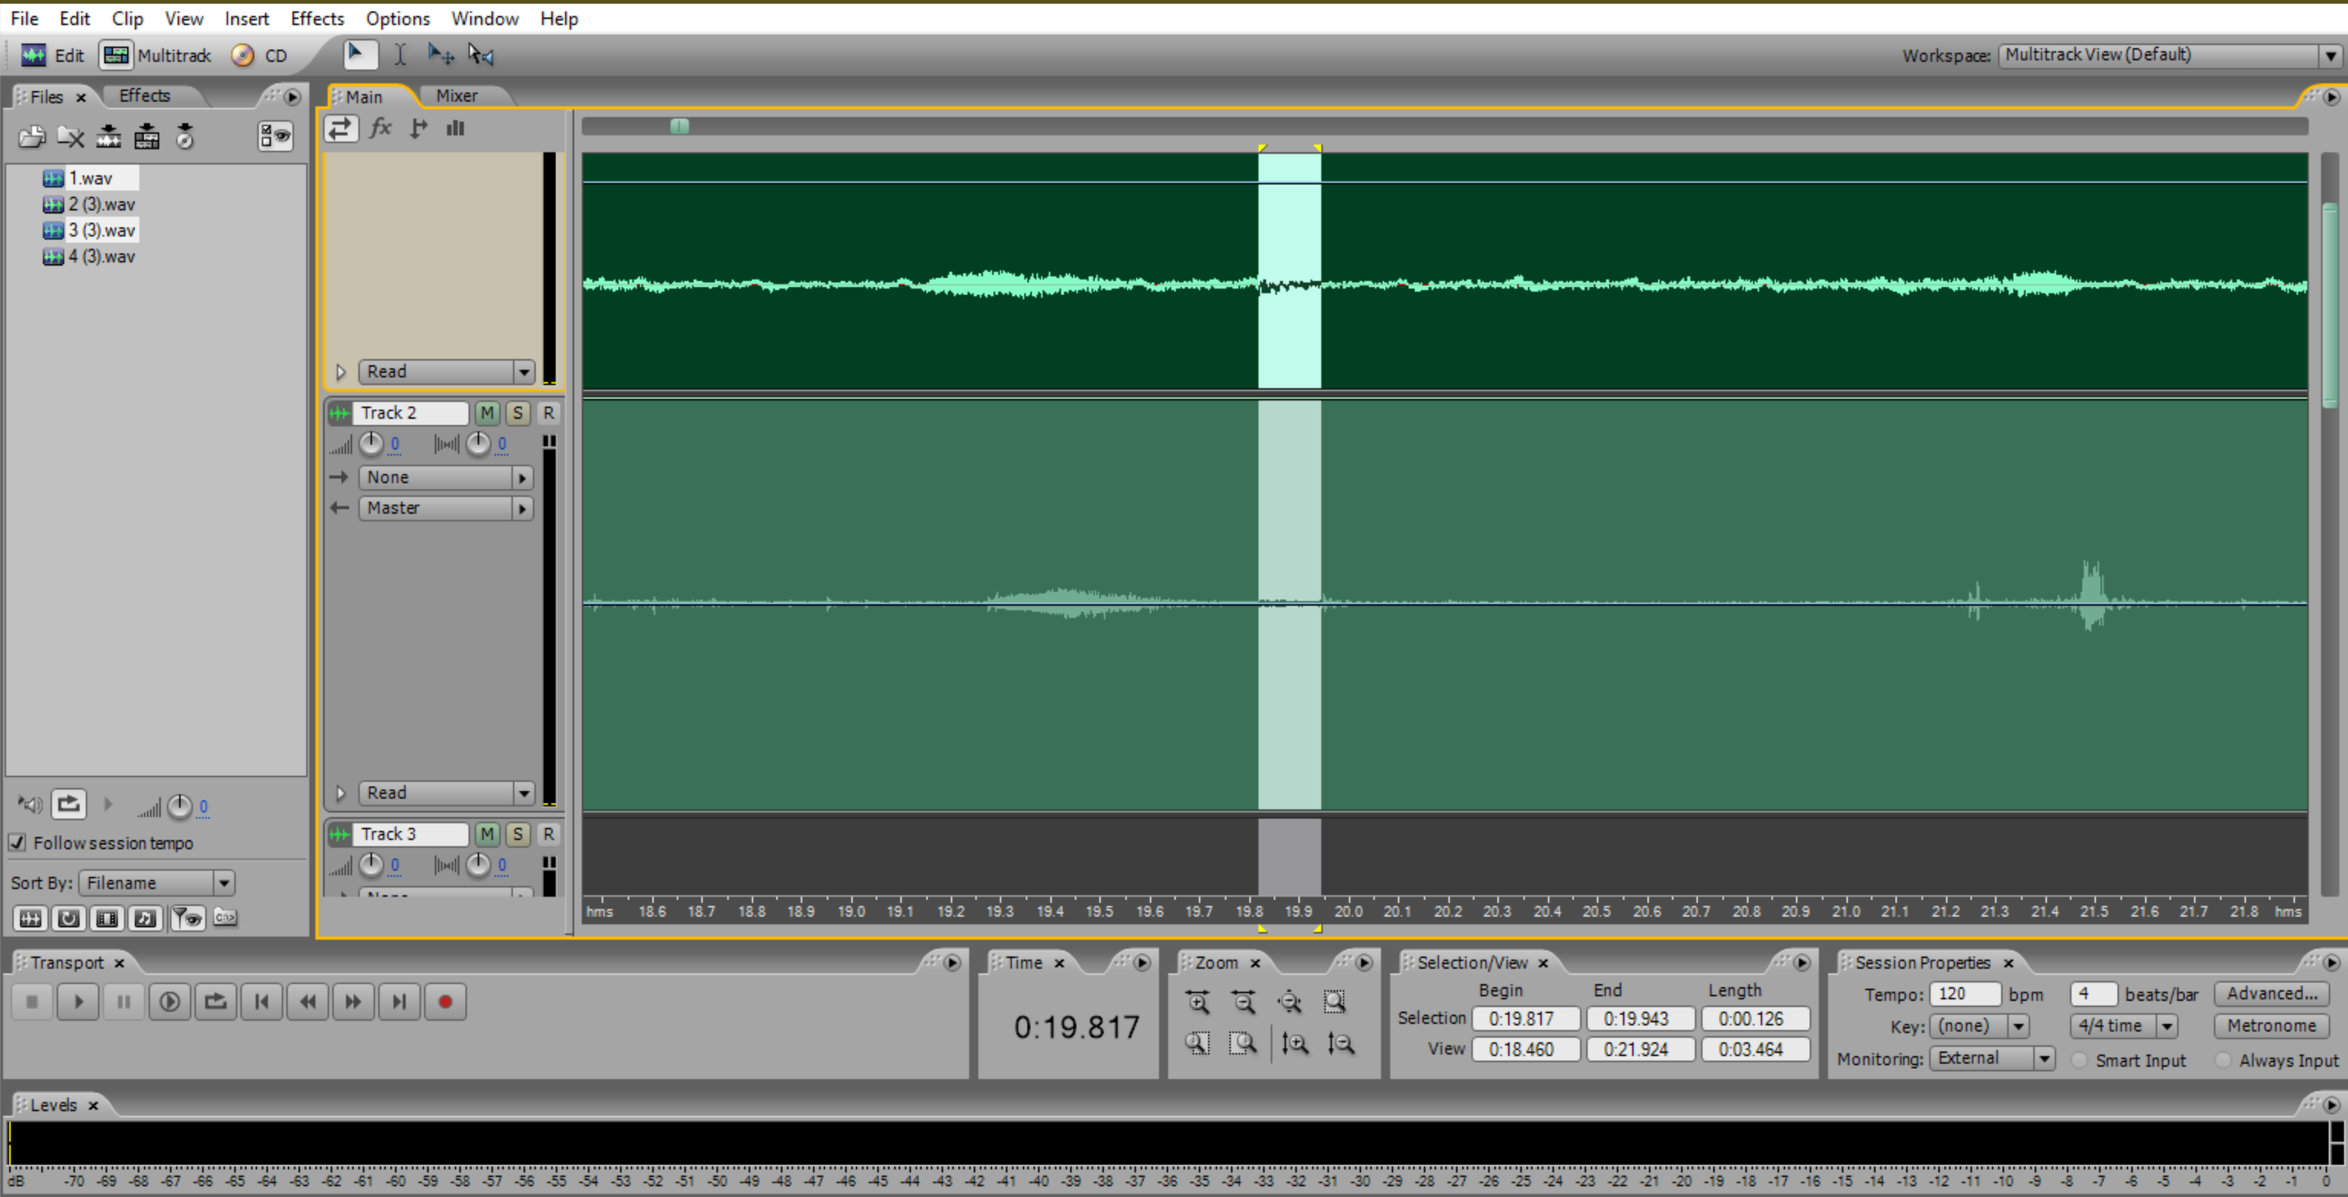The height and width of the screenshot is (1197, 2348).
Task: Click the Metronome button
Action: pos(2270,1025)
